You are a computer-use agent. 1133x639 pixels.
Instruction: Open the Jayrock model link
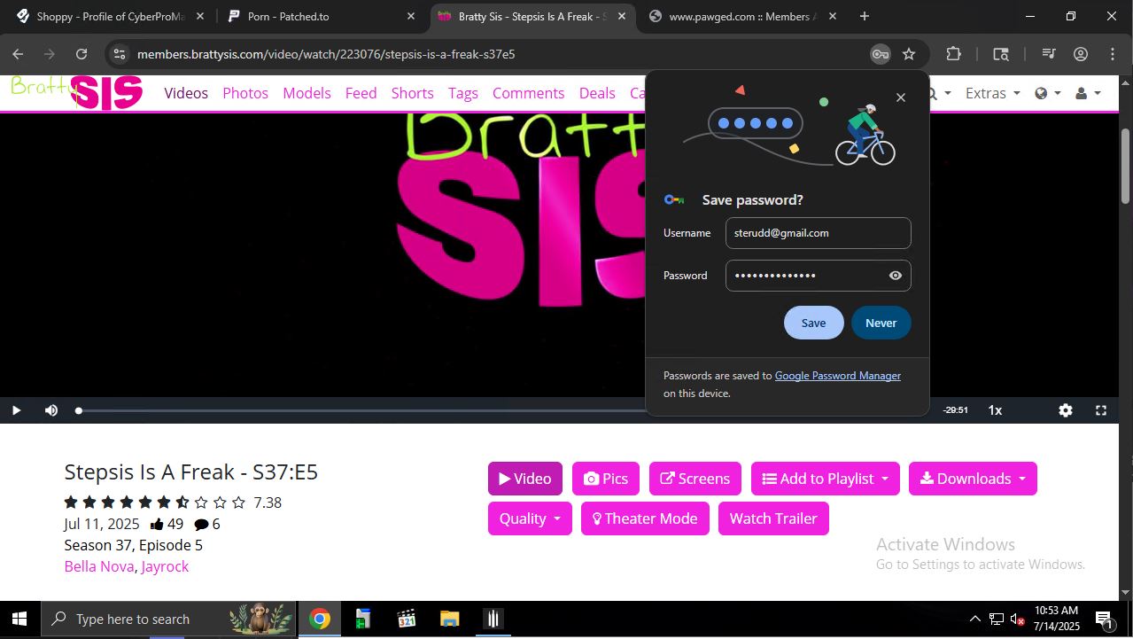coord(165,566)
